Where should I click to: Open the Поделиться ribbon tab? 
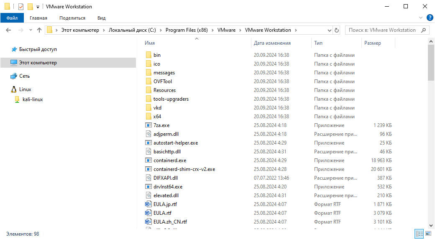[x=72, y=18]
